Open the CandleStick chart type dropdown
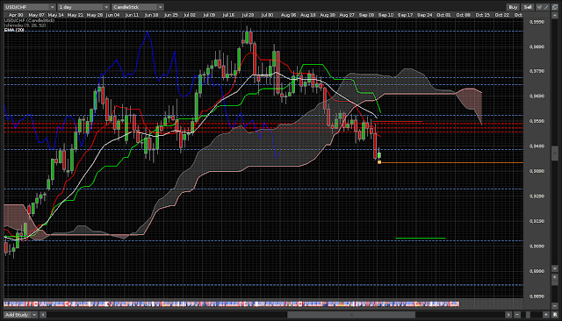 [x=138, y=7]
